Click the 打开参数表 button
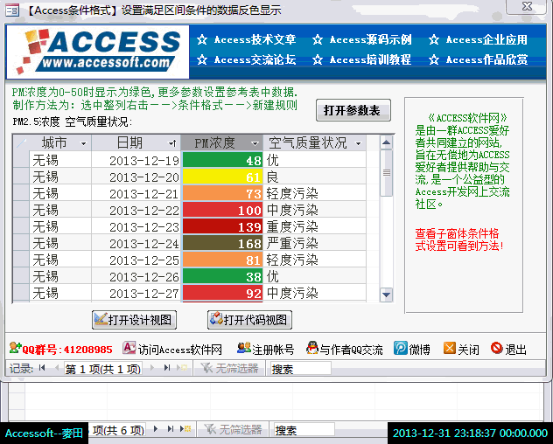The height and width of the screenshot is (444, 553). click(x=353, y=110)
